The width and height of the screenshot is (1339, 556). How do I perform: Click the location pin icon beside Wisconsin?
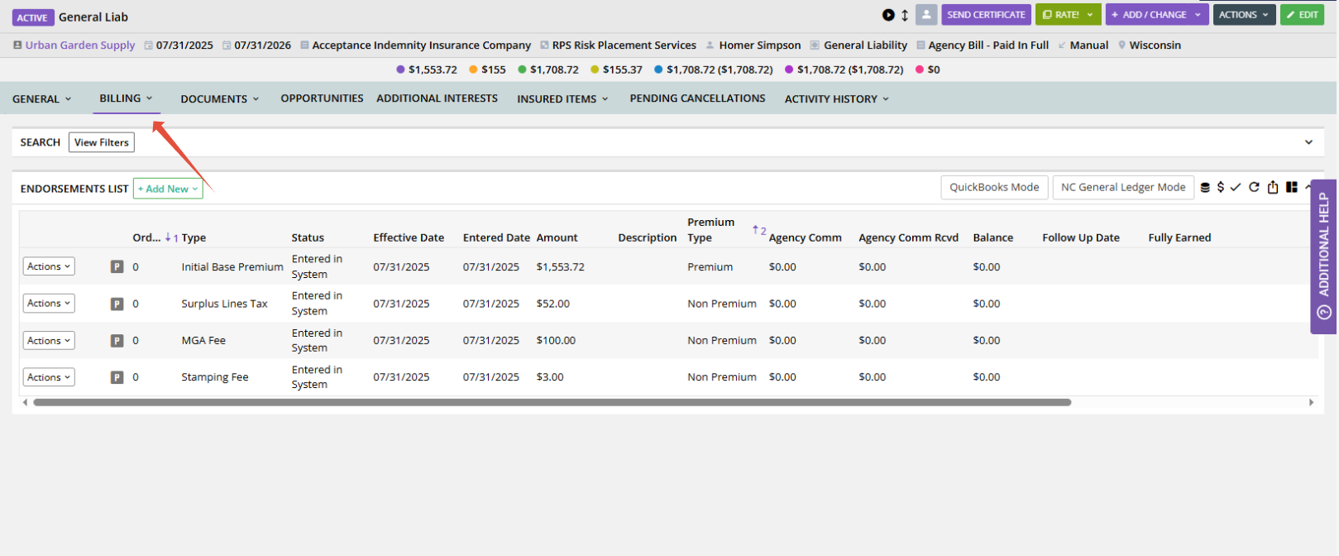click(1122, 46)
